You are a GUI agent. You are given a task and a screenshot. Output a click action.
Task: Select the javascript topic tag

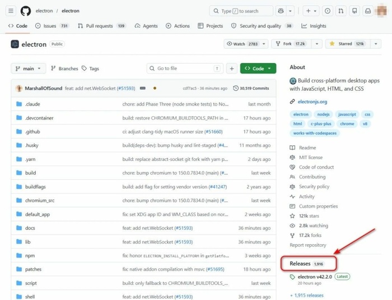point(347,115)
